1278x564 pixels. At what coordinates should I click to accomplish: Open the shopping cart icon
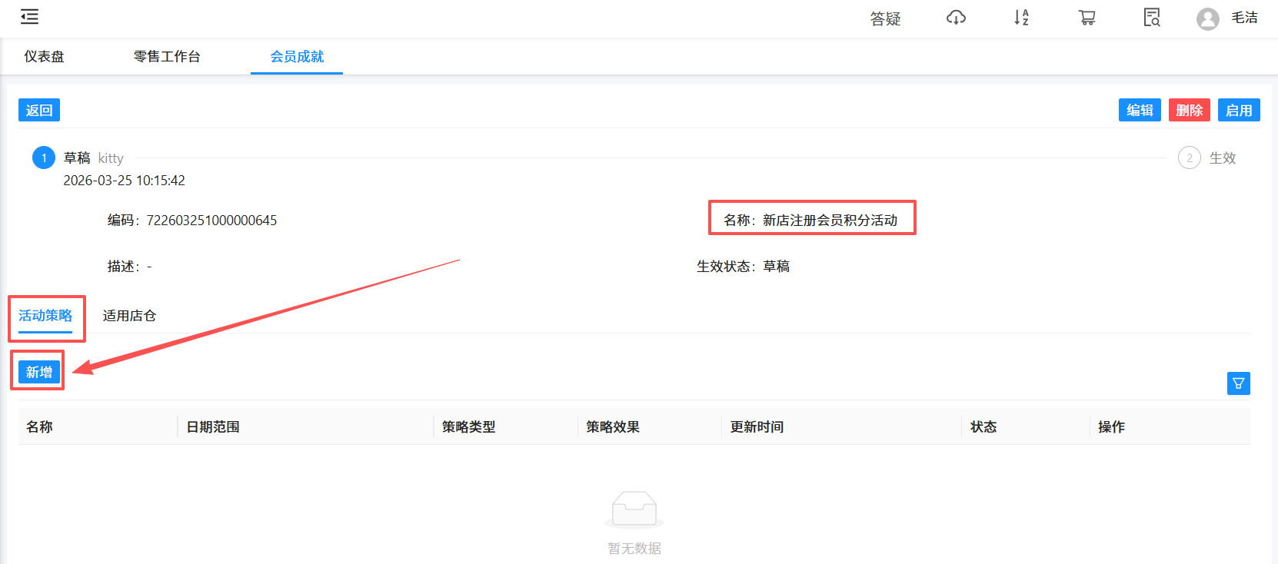click(x=1087, y=18)
